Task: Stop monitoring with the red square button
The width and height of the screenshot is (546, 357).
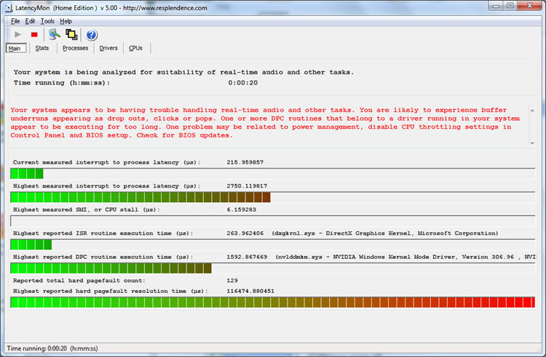Action: [x=34, y=34]
